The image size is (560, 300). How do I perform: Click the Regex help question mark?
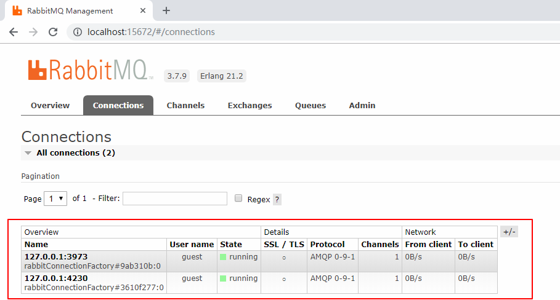pyautogui.click(x=277, y=199)
